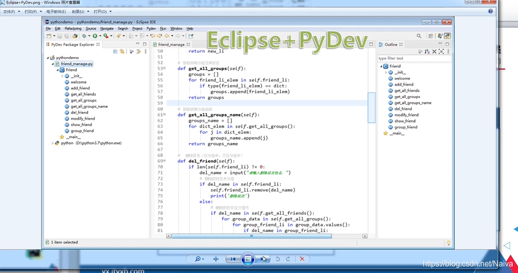Select the Outline view tab
Viewport: 518px width, 273px height.
[x=390, y=44]
